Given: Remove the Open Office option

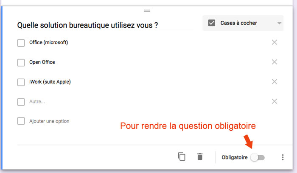Looking at the screenshot, I should click(275, 62).
